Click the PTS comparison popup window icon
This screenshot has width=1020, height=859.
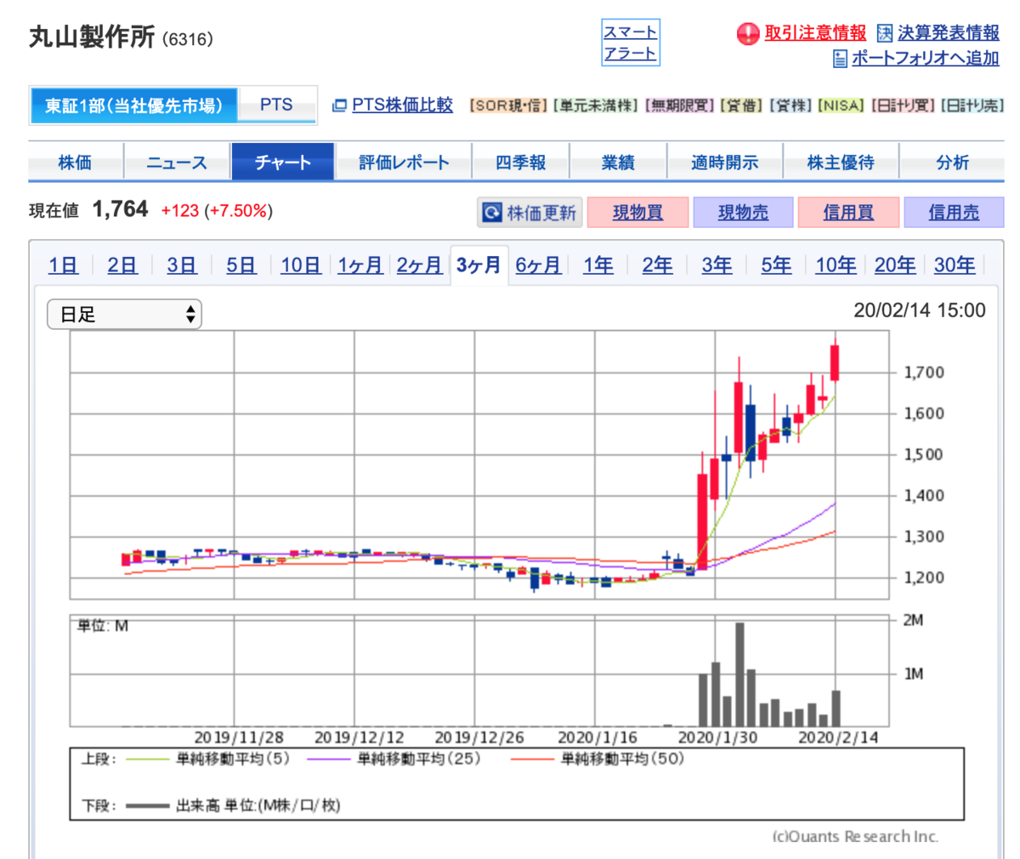point(339,105)
